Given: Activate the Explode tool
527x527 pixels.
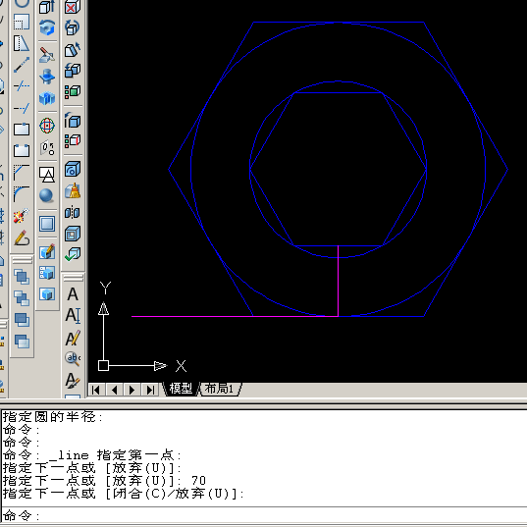Looking at the screenshot, I should pyautogui.click(x=22, y=216).
